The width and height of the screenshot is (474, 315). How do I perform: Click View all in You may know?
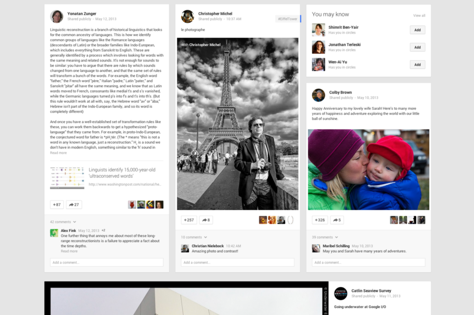point(419,15)
